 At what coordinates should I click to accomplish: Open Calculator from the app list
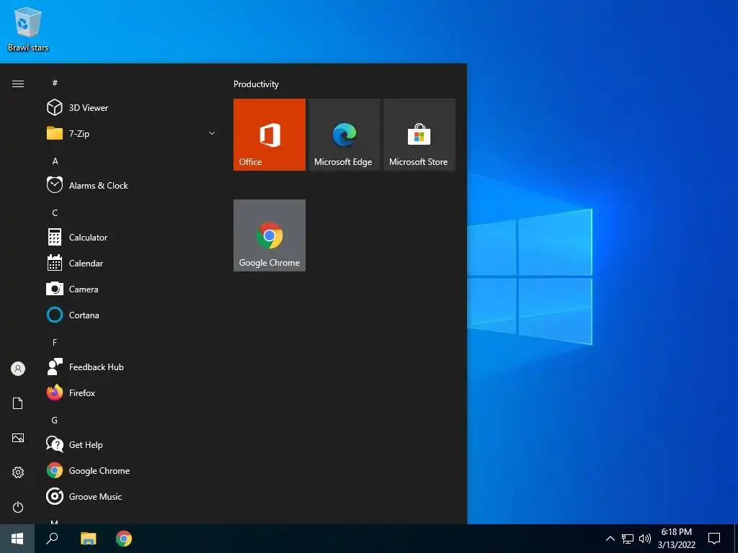(132, 238)
